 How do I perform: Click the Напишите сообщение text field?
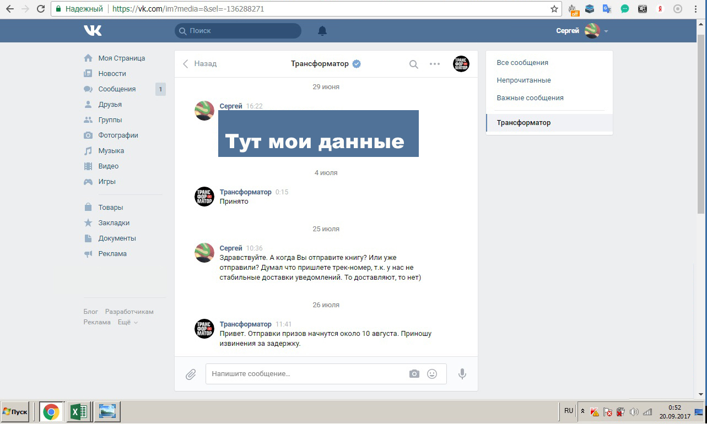coord(306,374)
